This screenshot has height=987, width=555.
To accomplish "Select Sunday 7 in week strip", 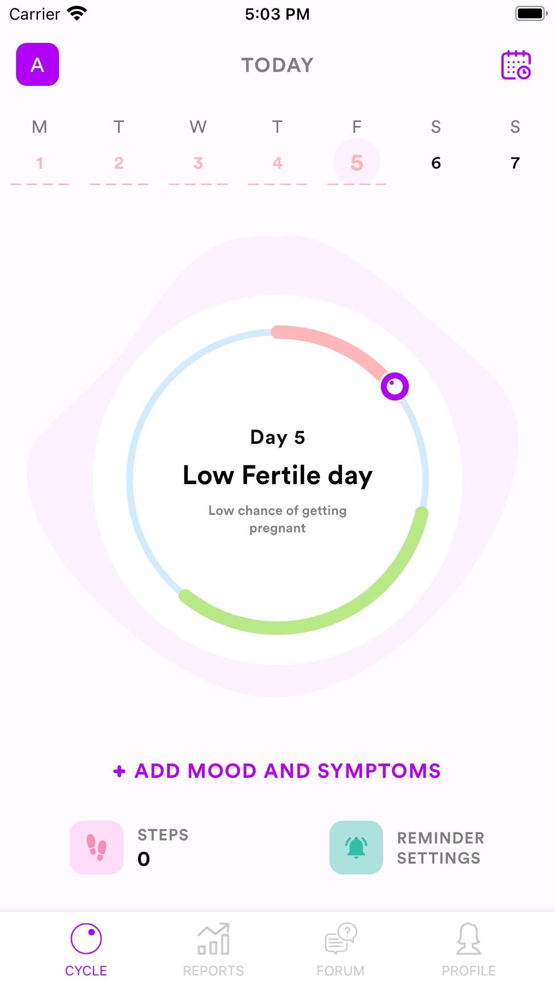I will tap(515, 163).
